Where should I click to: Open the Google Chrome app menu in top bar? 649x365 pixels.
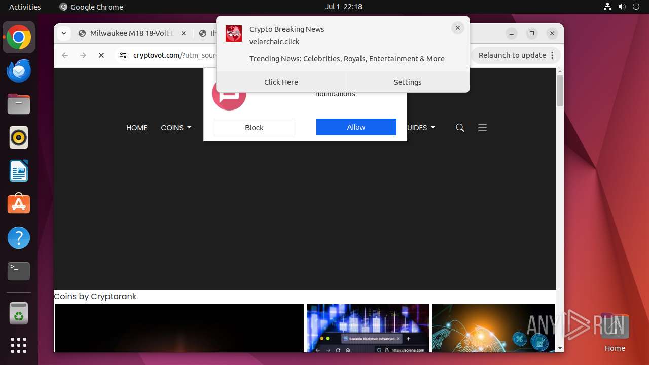coord(91,7)
